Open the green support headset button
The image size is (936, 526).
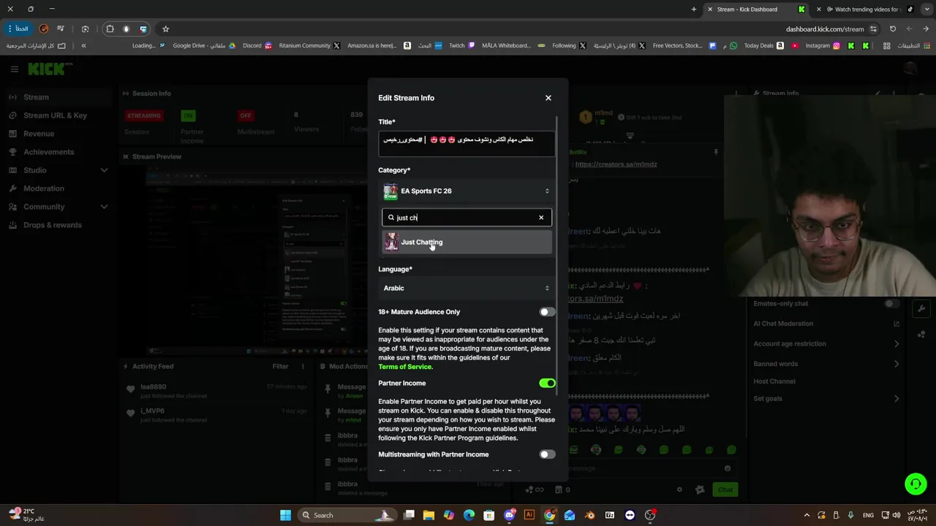(x=916, y=484)
